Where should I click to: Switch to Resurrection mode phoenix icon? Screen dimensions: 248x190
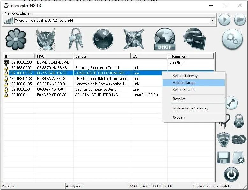pyautogui.click(x=46, y=39)
